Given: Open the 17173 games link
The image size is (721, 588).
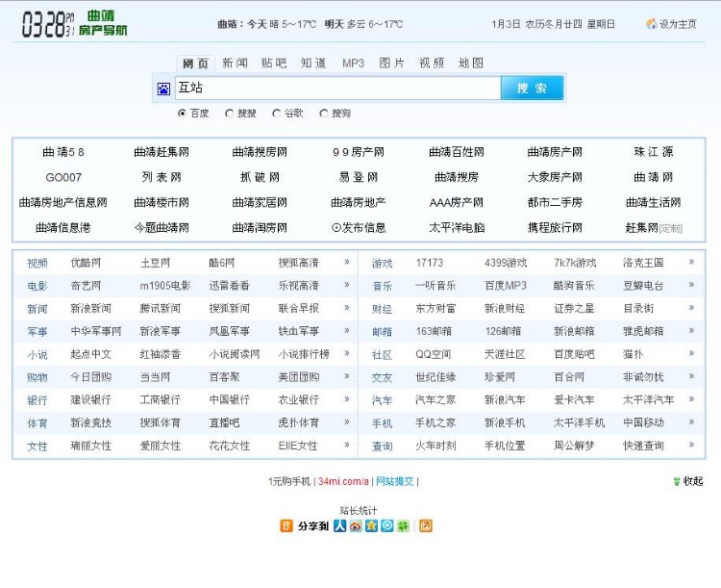Looking at the screenshot, I should 430,263.
